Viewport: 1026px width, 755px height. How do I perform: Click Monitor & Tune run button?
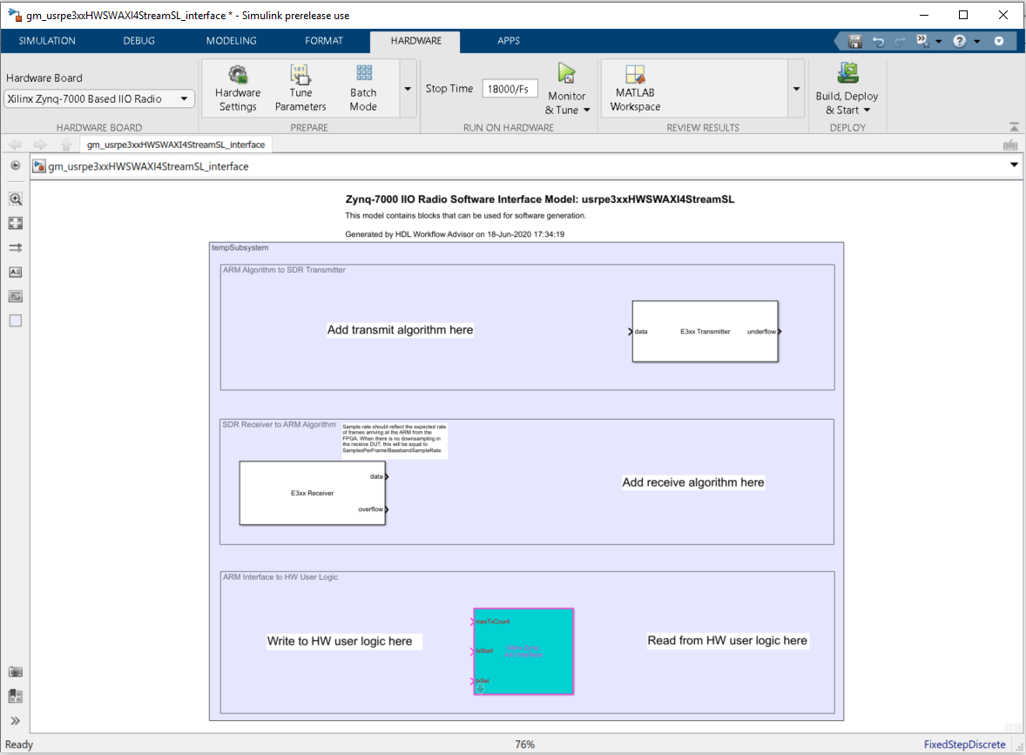coord(566,75)
